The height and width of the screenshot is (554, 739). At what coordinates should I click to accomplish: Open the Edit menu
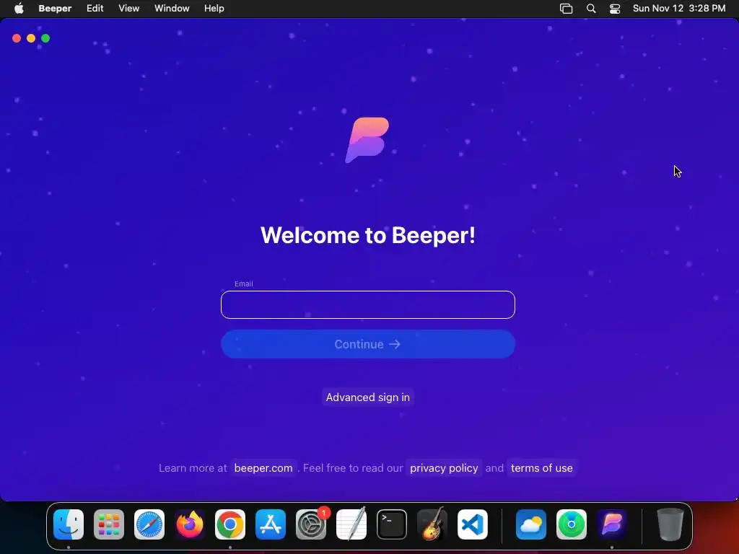(95, 9)
